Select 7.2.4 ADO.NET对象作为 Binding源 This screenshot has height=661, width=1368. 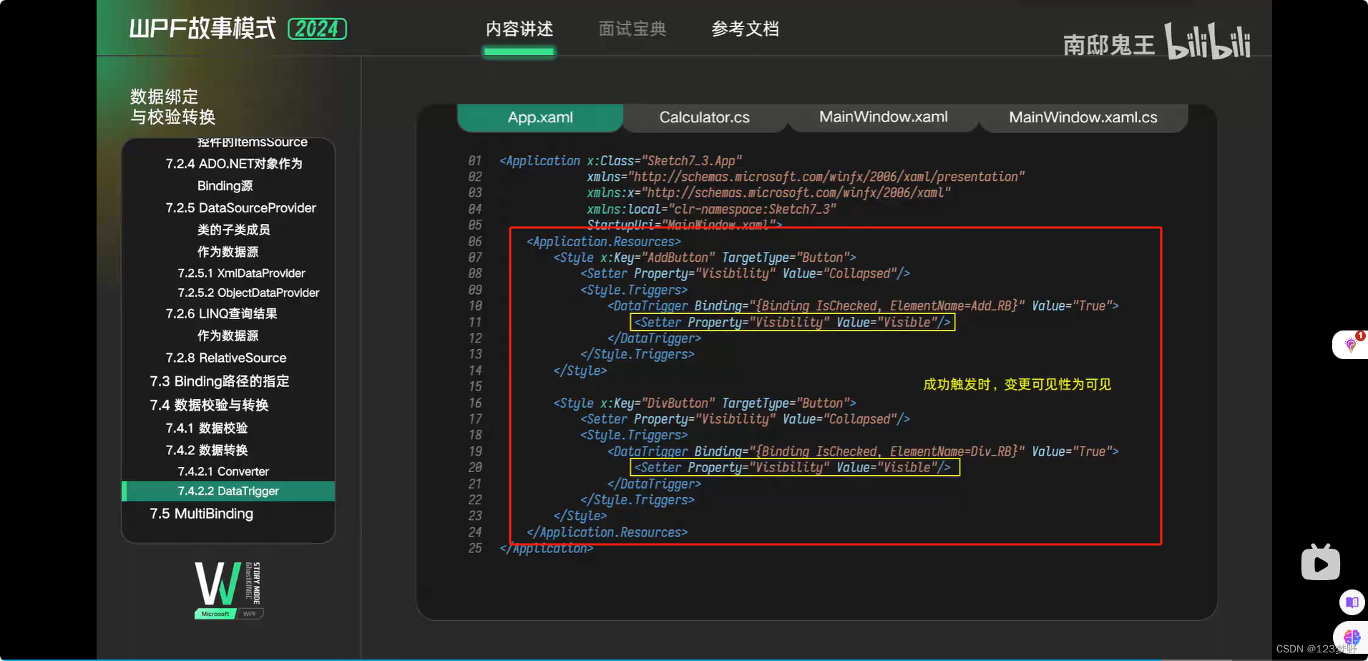[x=234, y=175]
